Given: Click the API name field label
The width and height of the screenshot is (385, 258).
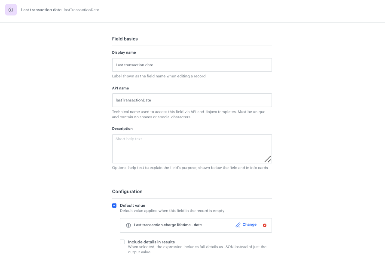Looking at the screenshot, I should [120, 88].
